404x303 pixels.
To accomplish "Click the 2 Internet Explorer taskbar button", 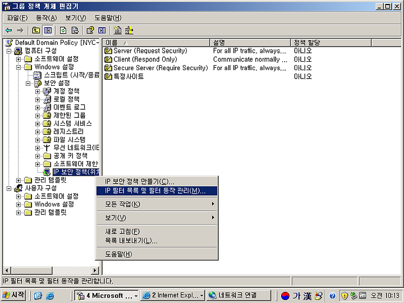I will [173, 296].
